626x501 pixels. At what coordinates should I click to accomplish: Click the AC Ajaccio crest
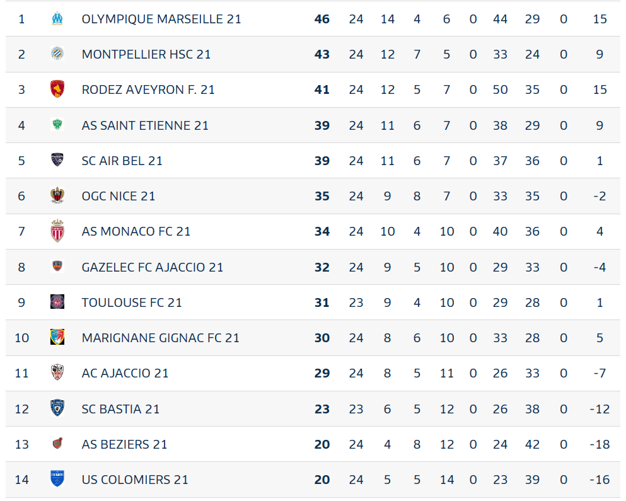[57, 372]
